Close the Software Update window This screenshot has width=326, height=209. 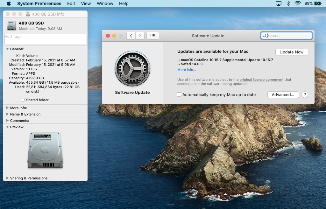pyautogui.click(x=108, y=36)
